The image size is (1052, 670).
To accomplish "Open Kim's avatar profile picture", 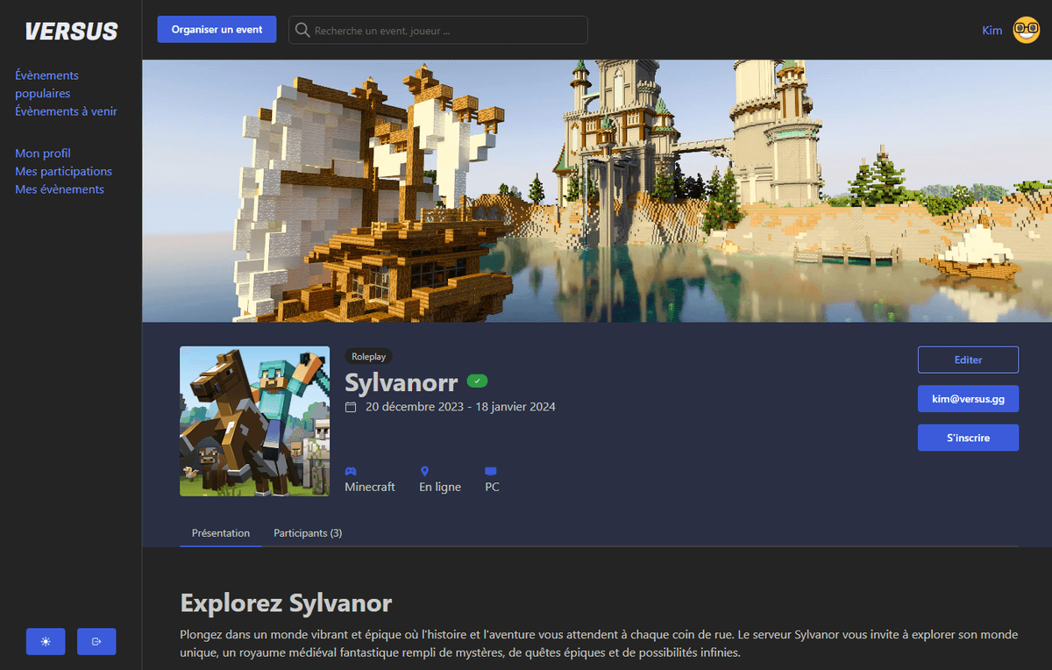I will (1026, 30).
